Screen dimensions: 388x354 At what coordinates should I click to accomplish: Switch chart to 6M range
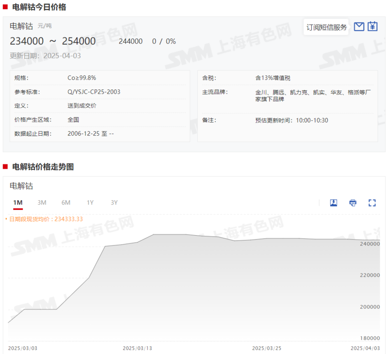66,203
